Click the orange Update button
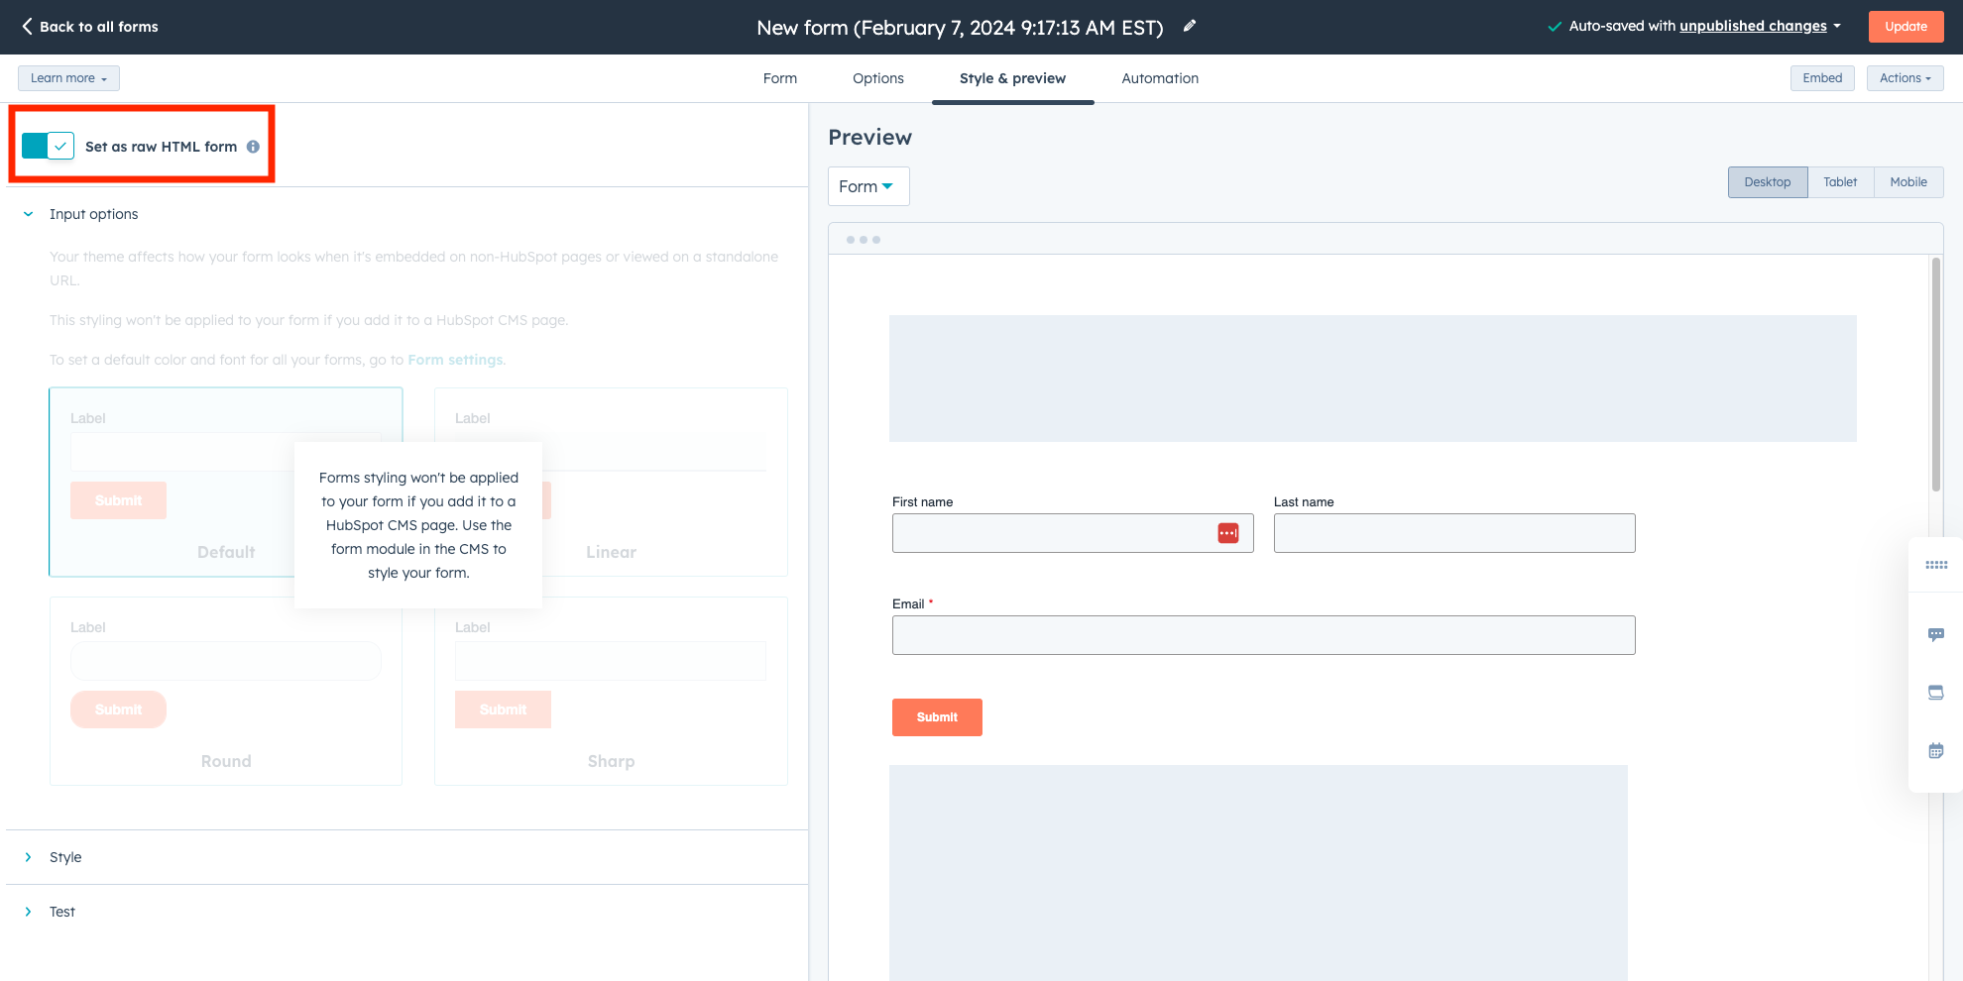The width and height of the screenshot is (1963, 981). 1905,27
